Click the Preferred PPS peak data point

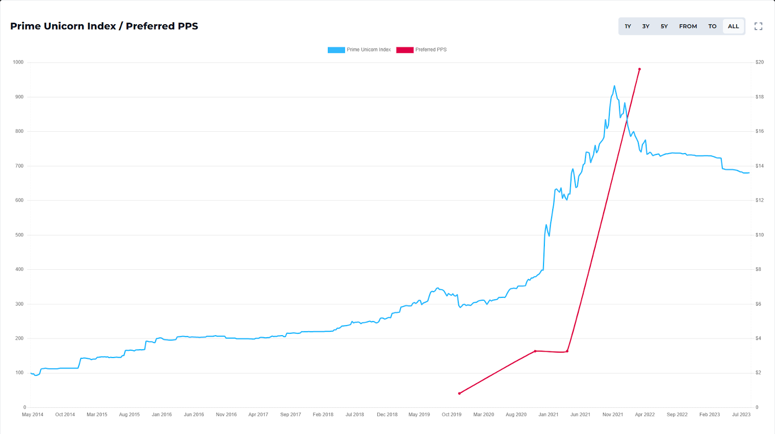click(639, 69)
